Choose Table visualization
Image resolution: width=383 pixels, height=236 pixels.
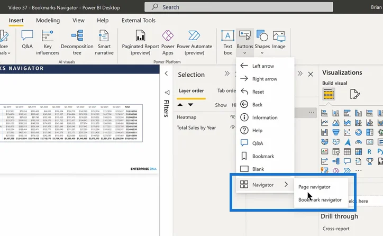(347, 151)
